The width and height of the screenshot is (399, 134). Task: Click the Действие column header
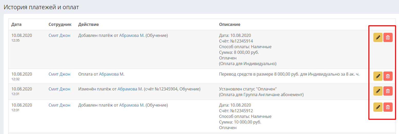88,24
